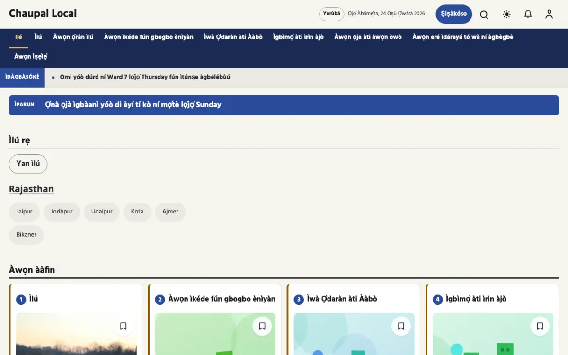The width and height of the screenshot is (568, 355).
Task: Open the Ìgbìmọ̀ àti ìrìn àjò card heading
Action: [x=476, y=299]
